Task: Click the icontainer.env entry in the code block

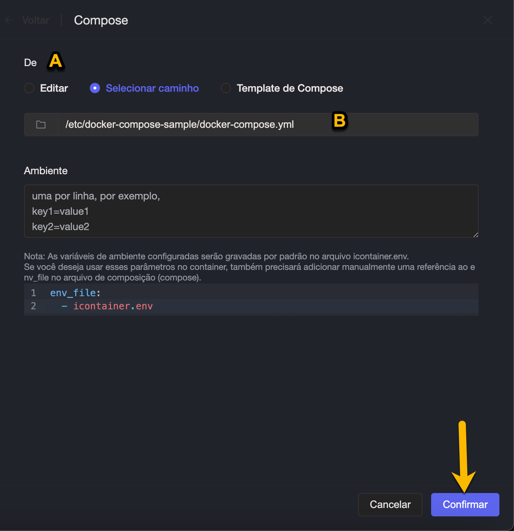Action: pyautogui.click(x=113, y=306)
